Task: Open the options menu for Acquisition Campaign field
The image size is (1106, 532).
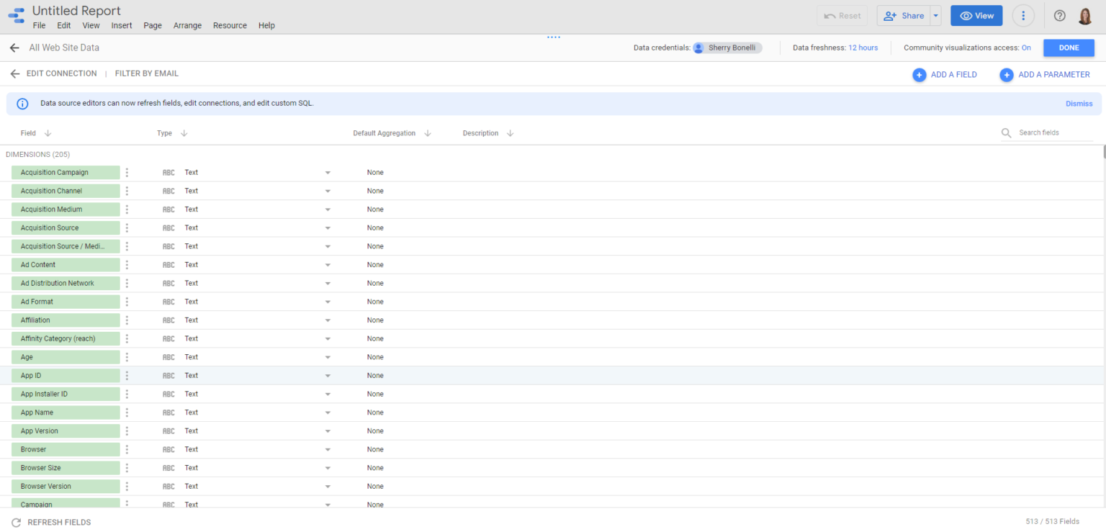Action: point(127,172)
